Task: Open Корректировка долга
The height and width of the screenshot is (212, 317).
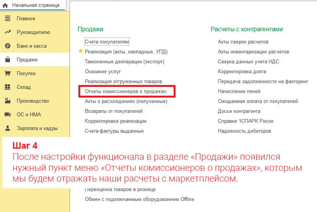Action: (242, 72)
